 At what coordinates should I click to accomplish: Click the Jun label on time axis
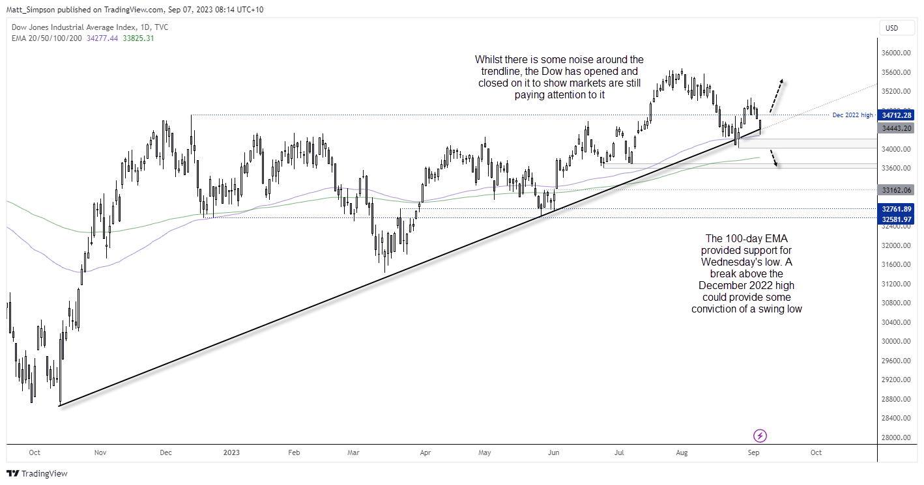pos(553,452)
